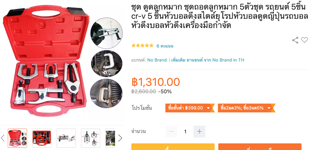Click the five-star rating display
This screenshot has width=313, height=150.
coord(142,46)
